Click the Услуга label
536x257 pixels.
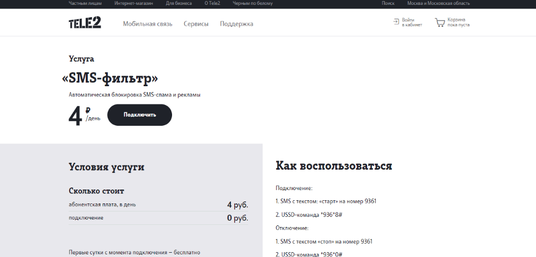click(x=81, y=59)
